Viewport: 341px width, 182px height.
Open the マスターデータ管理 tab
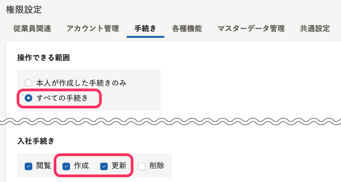click(x=251, y=29)
